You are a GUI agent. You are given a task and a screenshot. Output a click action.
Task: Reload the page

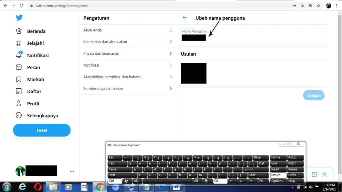click(21, 6)
